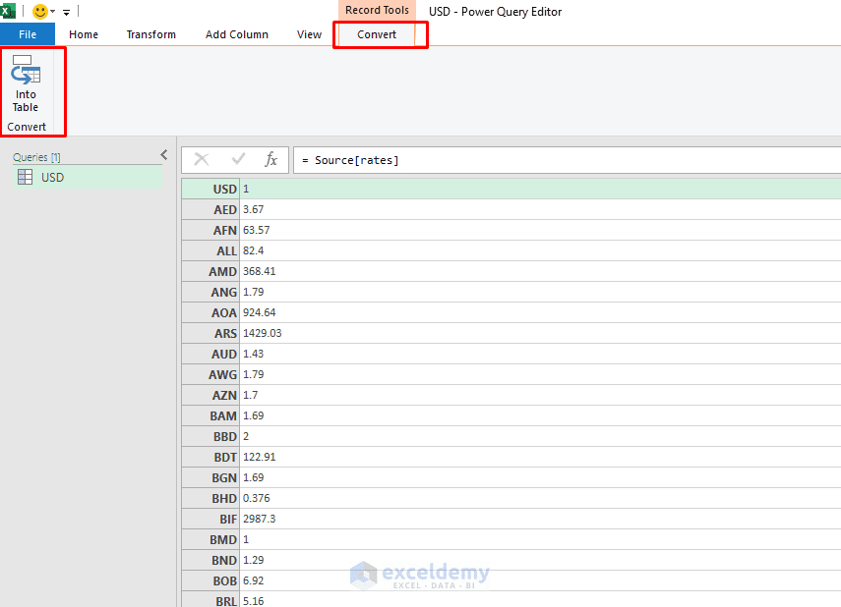Click the Queries [1] pane header
841x607 pixels.
pos(37,157)
